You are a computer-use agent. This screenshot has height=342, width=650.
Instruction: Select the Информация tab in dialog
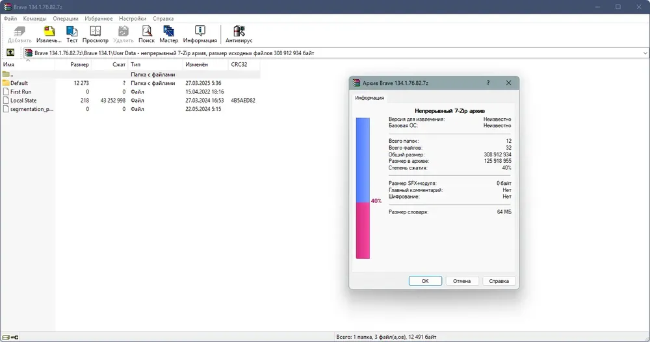(369, 98)
